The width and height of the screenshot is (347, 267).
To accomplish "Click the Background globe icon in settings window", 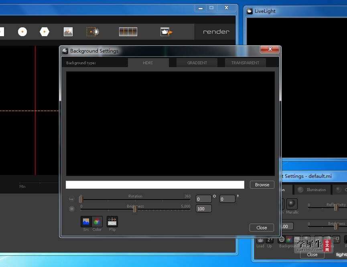I will pyautogui.click(x=282, y=239).
